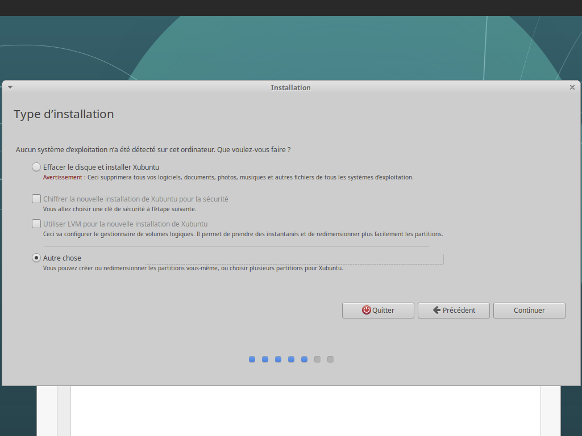The image size is (582, 436).
Task: Click the left arrow icon on Précédent
Action: tap(436, 310)
